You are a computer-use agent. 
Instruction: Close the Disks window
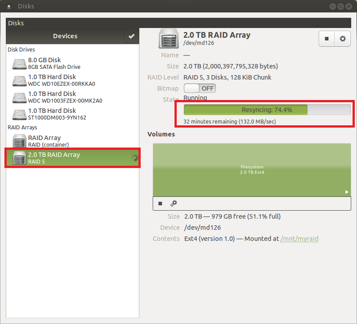349,6
